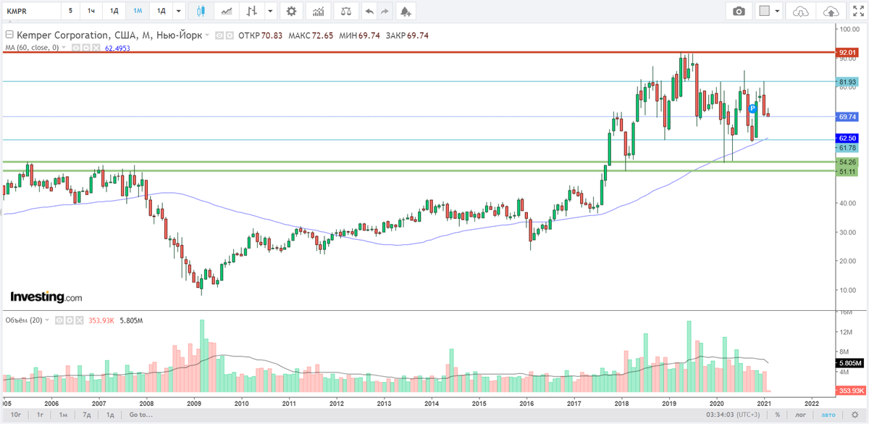Image resolution: width=869 pixels, height=424 pixels.
Task: Create a price alert with bell icon
Action: (x=406, y=11)
